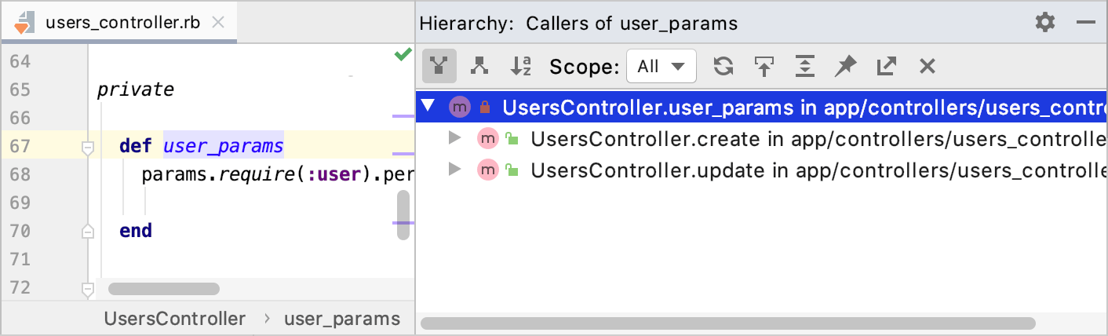Collapse the user_params method fold marker

click(88, 146)
